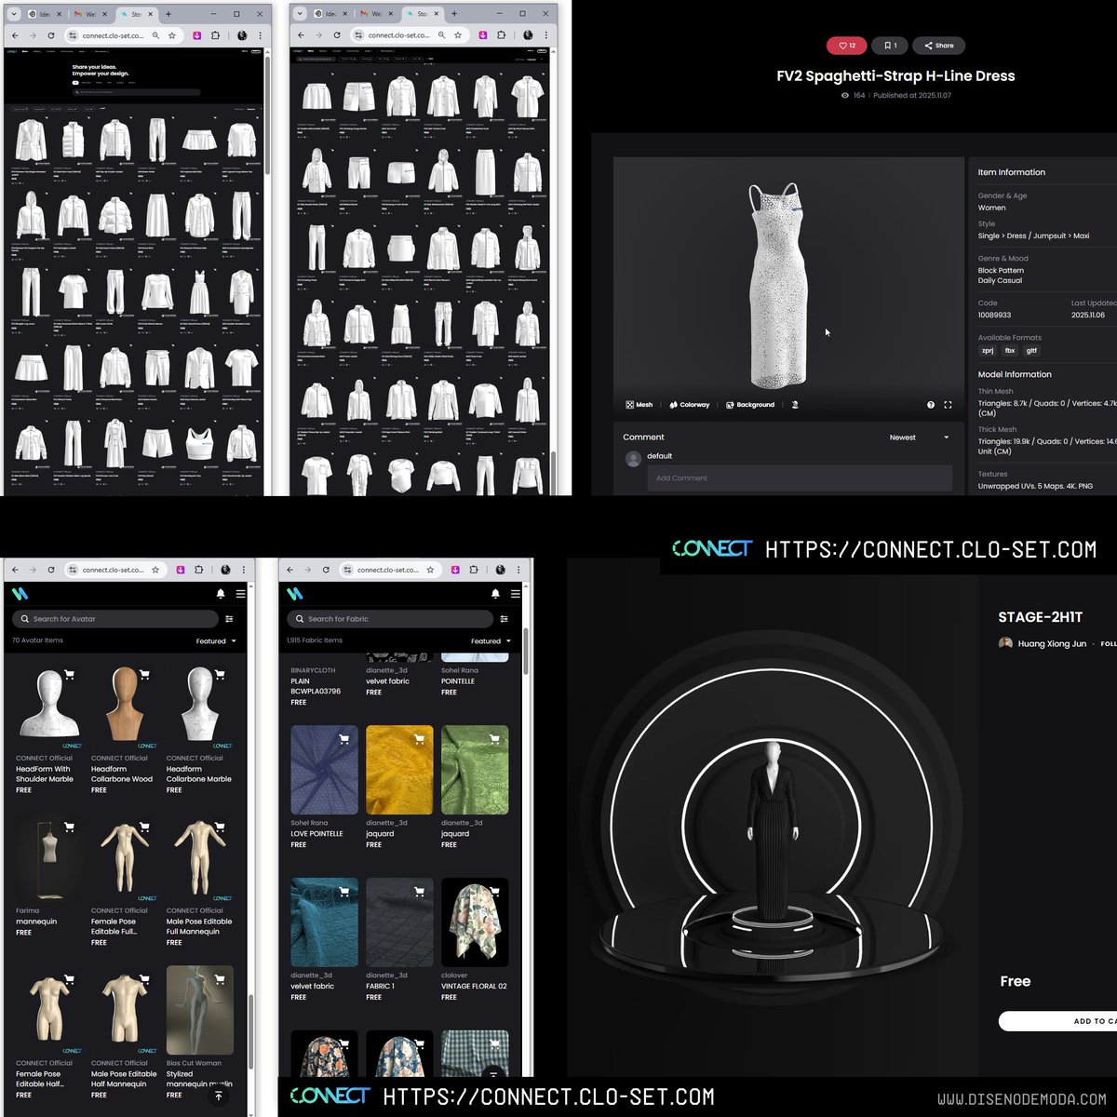Add Male Pose Editable Full Mannequin to cart

click(220, 827)
